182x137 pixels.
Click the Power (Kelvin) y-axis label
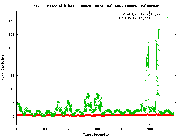[x=3, y=68]
